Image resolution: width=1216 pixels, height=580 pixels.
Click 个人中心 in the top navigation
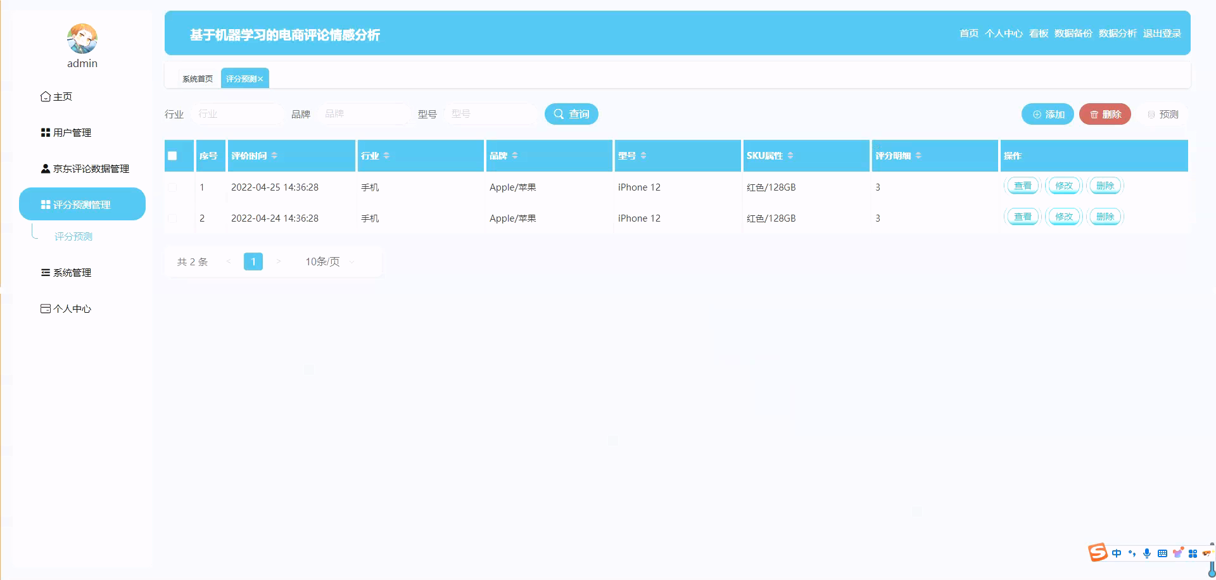pyautogui.click(x=1004, y=34)
